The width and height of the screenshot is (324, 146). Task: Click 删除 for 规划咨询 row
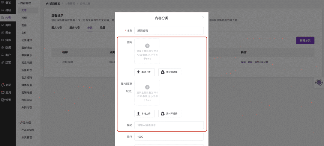point(250,62)
